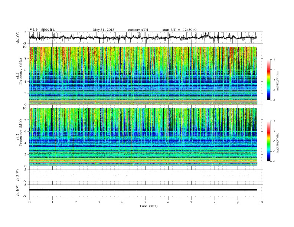The image size is (294, 227).
Task: Click time axis tick label "3"
Action: [x=99, y=202]
